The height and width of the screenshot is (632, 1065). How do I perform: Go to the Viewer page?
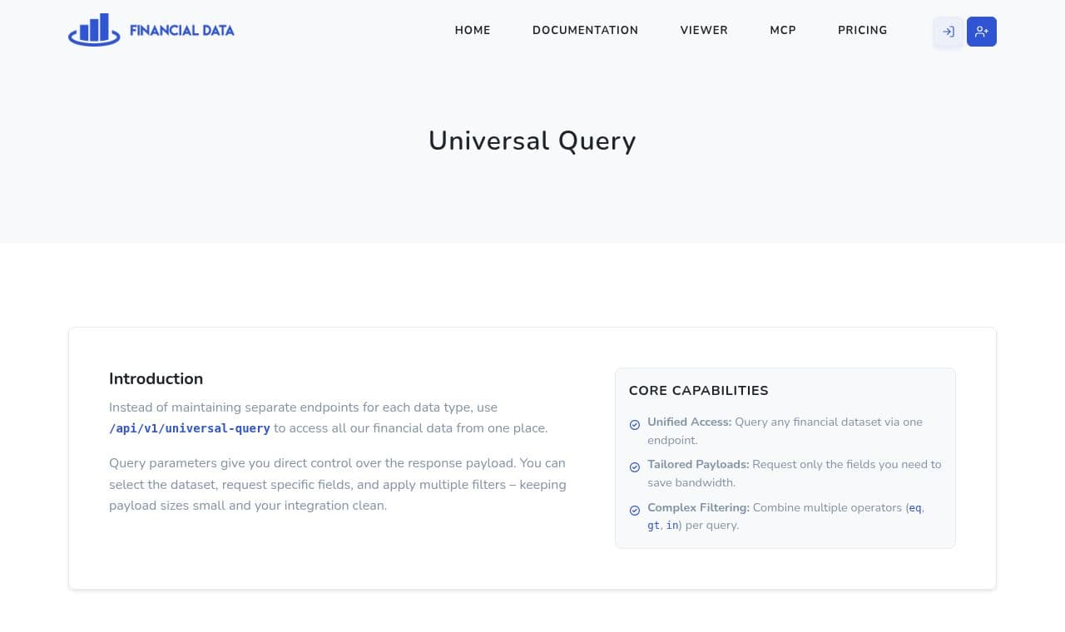tap(704, 30)
